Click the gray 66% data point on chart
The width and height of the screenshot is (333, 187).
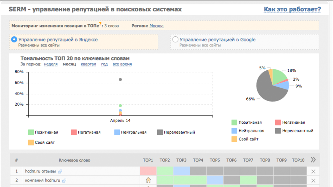click(120, 79)
